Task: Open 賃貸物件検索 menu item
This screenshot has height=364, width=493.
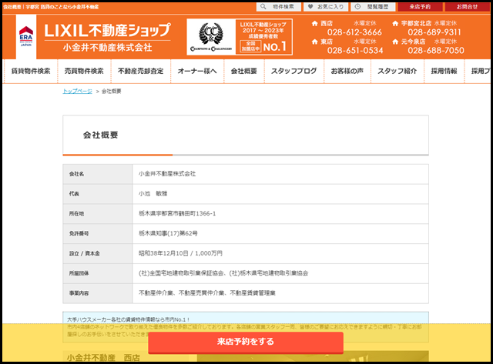Action: pyautogui.click(x=31, y=72)
